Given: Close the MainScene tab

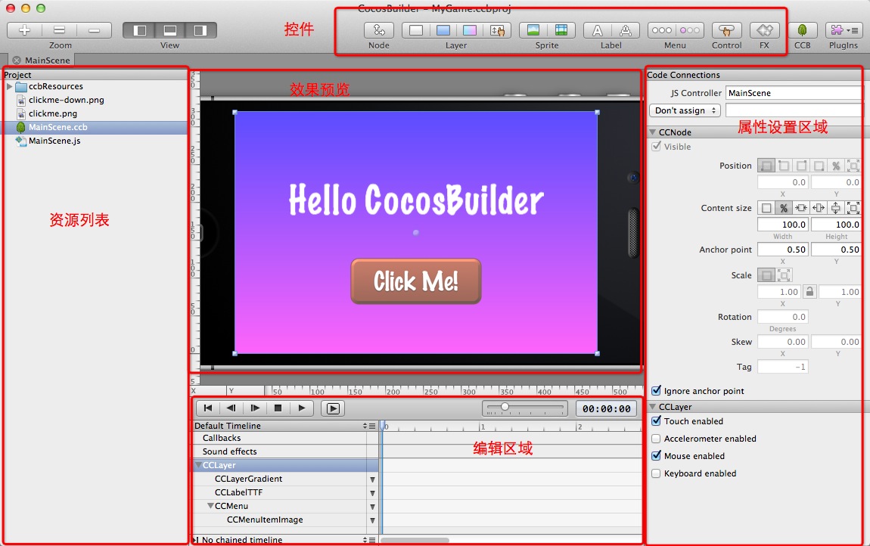Looking at the screenshot, I should [x=17, y=60].
